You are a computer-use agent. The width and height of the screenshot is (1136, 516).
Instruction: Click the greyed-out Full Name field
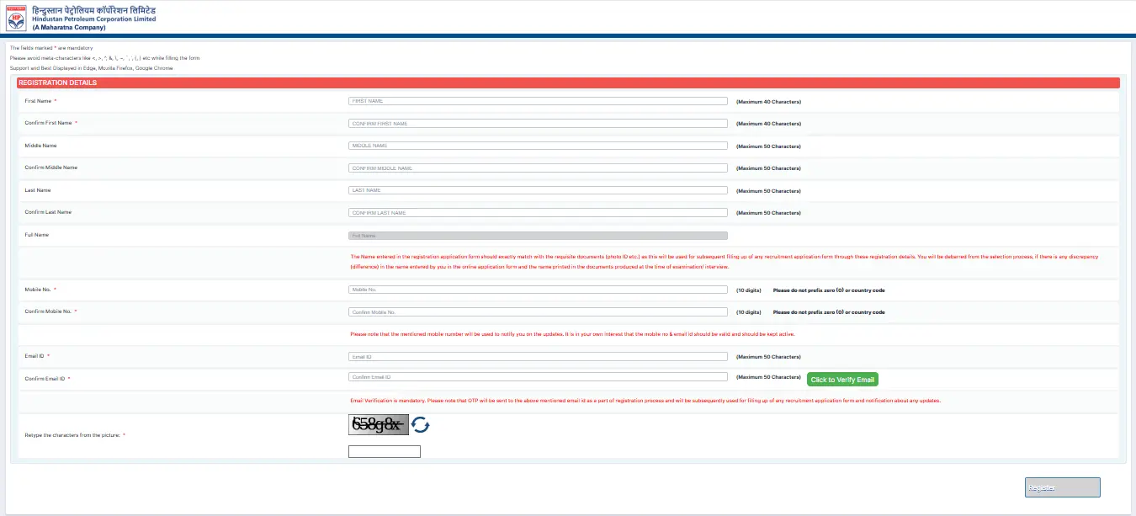click(538, 236)
